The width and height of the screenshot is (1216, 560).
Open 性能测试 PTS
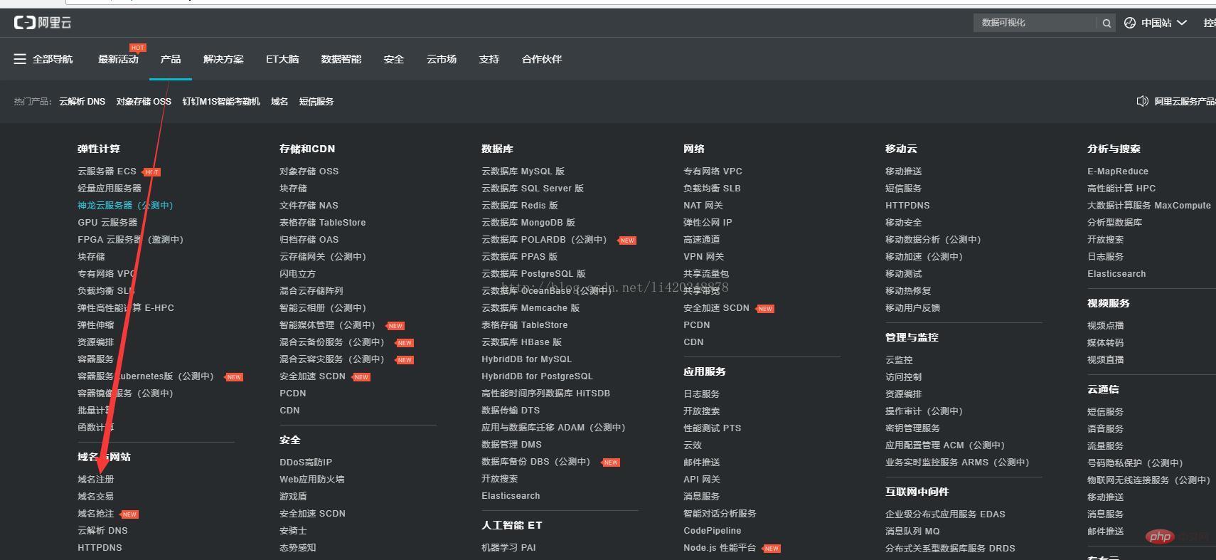(712, 428)
